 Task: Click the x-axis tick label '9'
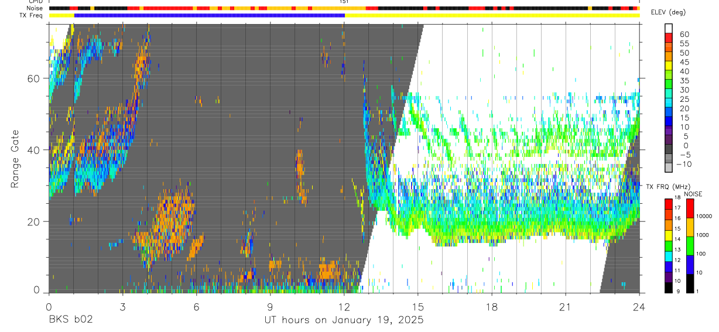click(x=270, y=307)
